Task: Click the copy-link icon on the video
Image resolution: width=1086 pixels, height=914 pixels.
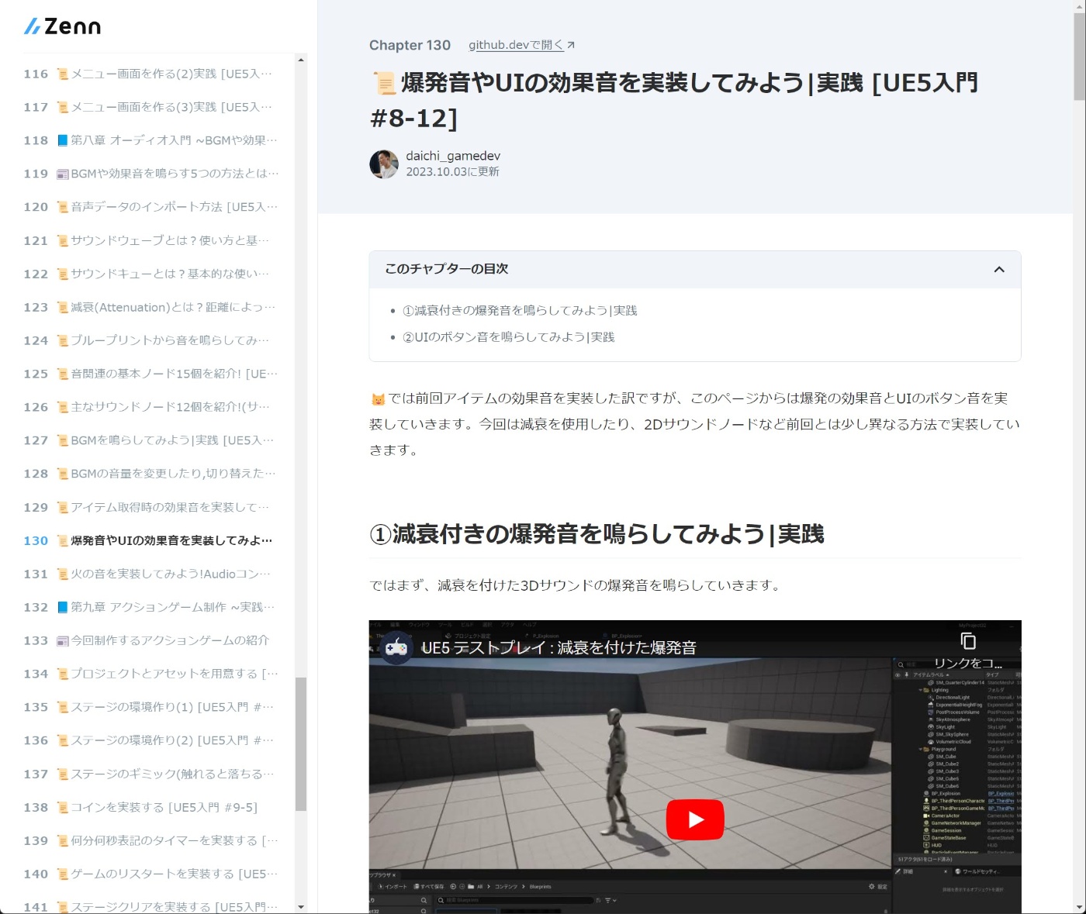Action: pyautogui.click(x=967, y=642)
